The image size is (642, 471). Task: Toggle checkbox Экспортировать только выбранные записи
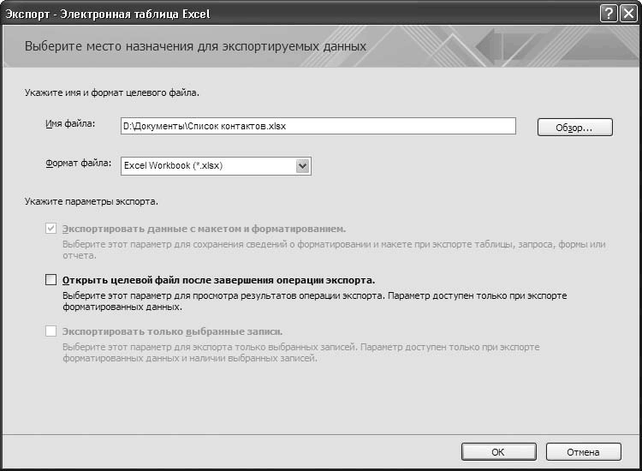click(x=51, y=331)
